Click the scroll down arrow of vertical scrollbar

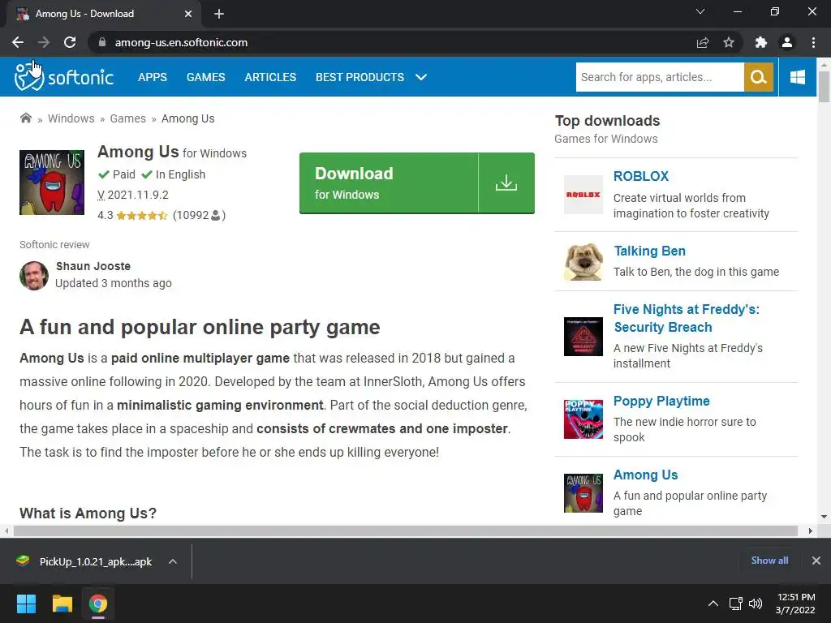(x=824, y=517)
